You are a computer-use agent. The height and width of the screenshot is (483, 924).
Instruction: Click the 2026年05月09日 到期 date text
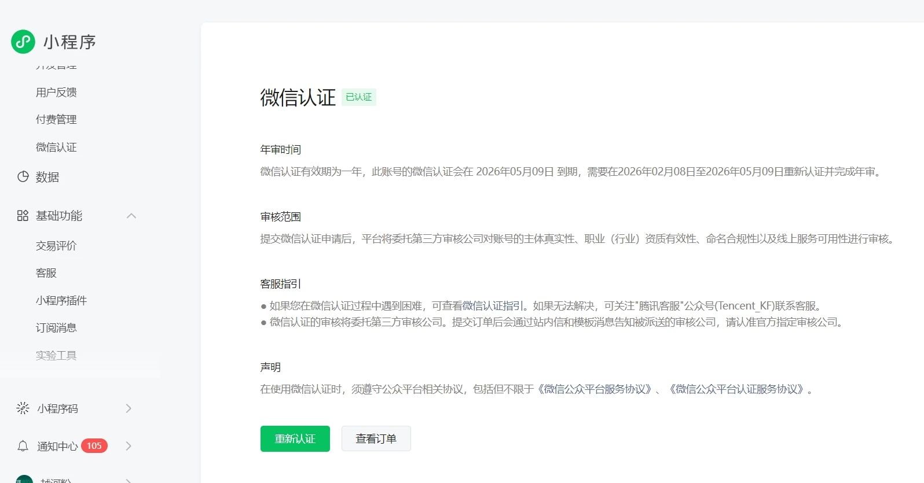(527, 172)
